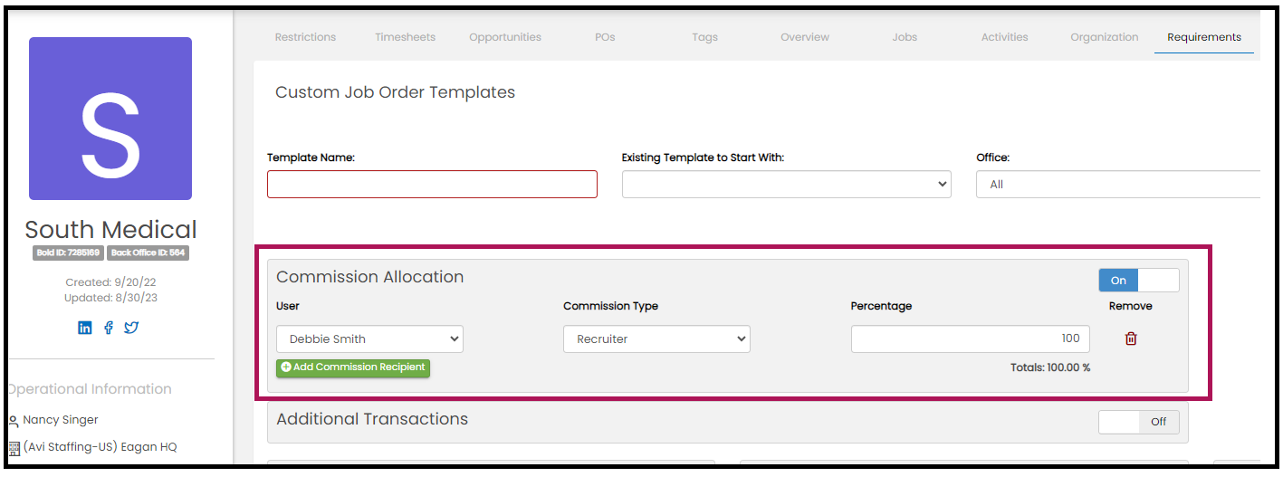1283x477 pixels.
Task: Click the Bold ID 7285169 badge
Action: (69, 253)
